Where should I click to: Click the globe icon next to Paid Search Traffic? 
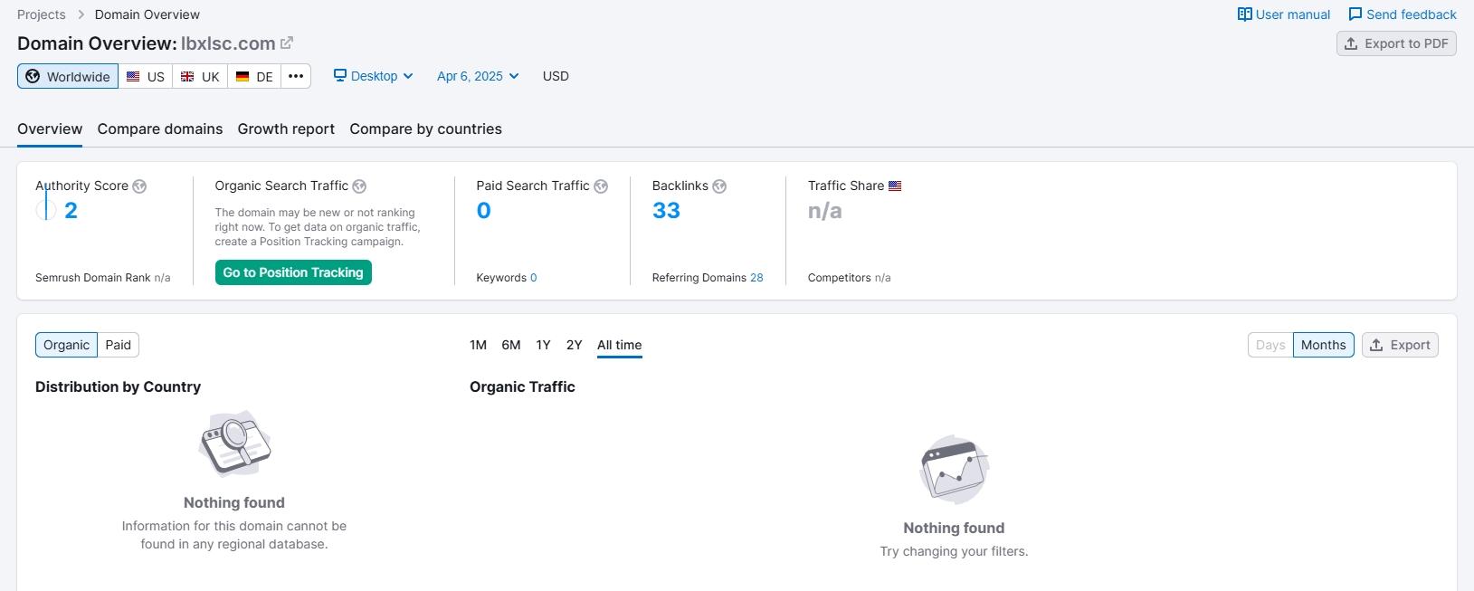601,186
